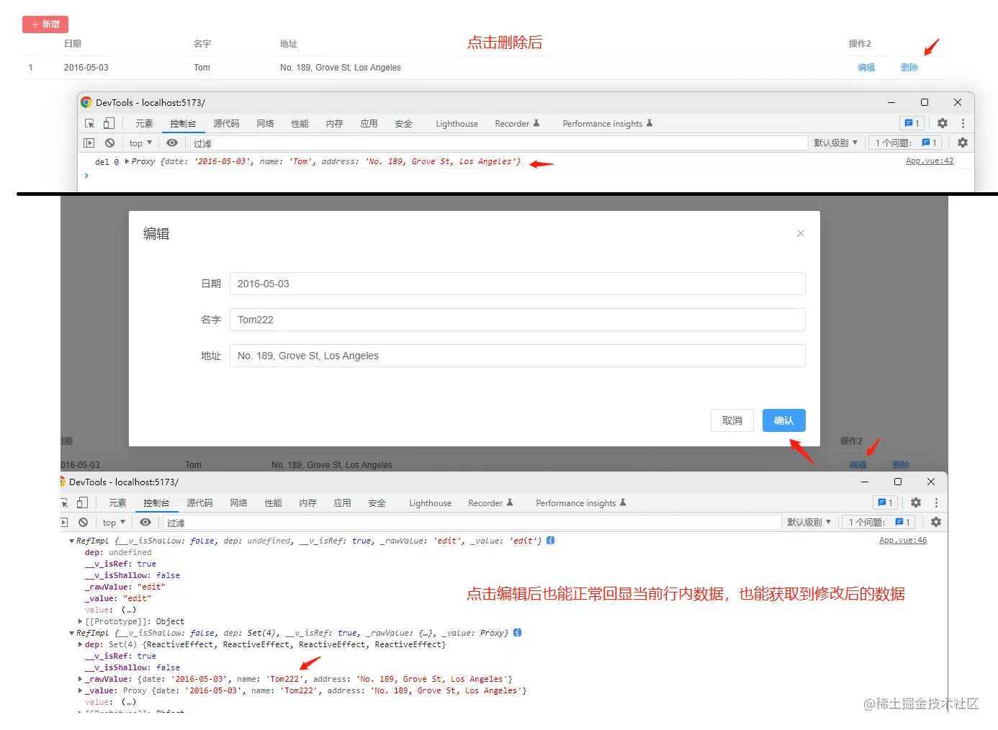Viewport: 998px width, 730px height.
Task: Click 1 个问题 issues badge in upper DevTools
Action: pos(906,143)
